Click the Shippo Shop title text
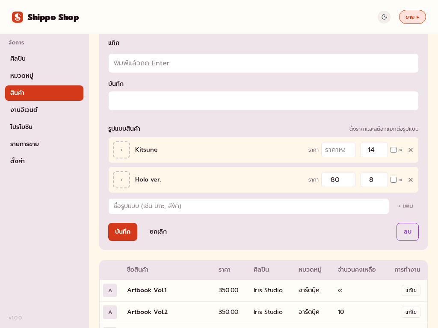The image size is (438, 328). point(53,17)
